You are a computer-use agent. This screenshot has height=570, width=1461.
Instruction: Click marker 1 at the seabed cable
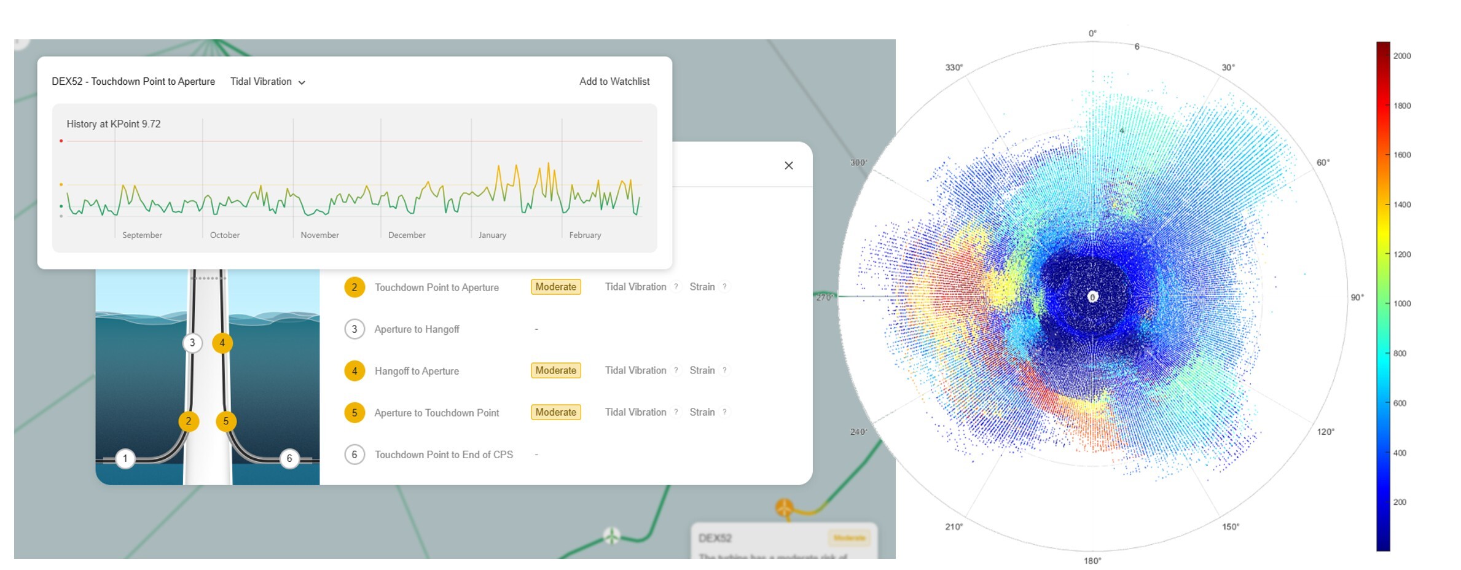click(x=125, y=458)
